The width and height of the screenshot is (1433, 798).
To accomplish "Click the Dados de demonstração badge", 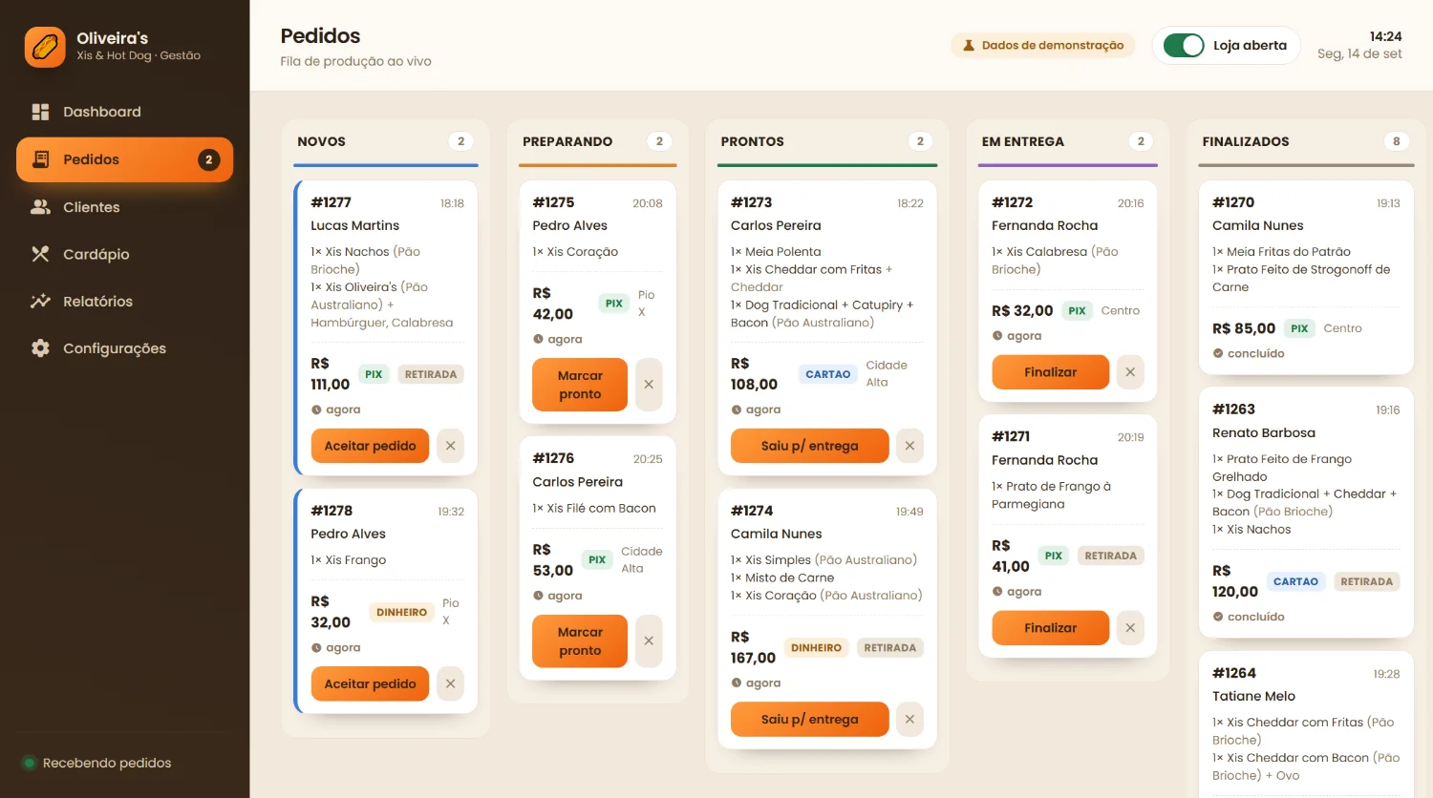I will pyautogui.click(x=1043, y=45).
